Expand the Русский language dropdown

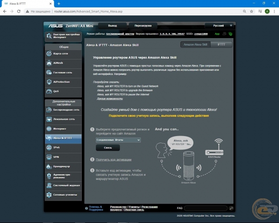219,26
